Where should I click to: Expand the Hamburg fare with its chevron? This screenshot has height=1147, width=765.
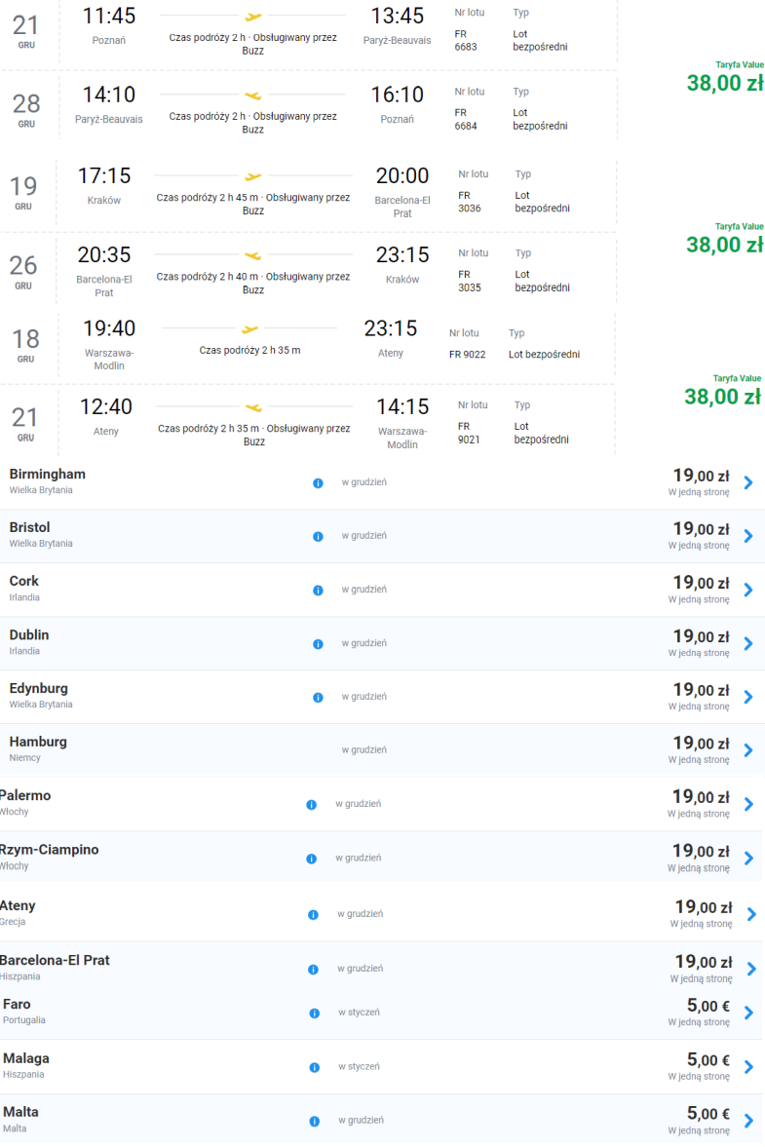coord(748,750)
